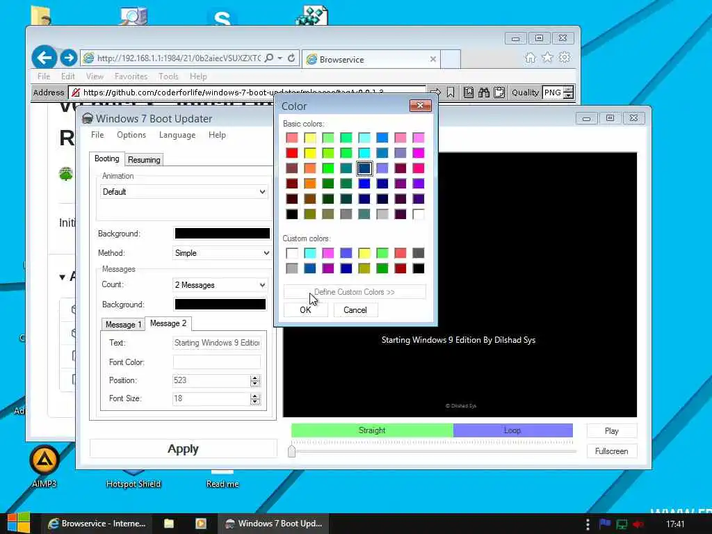Image resolution: width=712 pixels, height=534 pixels.
Task: Click the clipboard icon in Address toolbar
Action: click(x=499, y=92)
